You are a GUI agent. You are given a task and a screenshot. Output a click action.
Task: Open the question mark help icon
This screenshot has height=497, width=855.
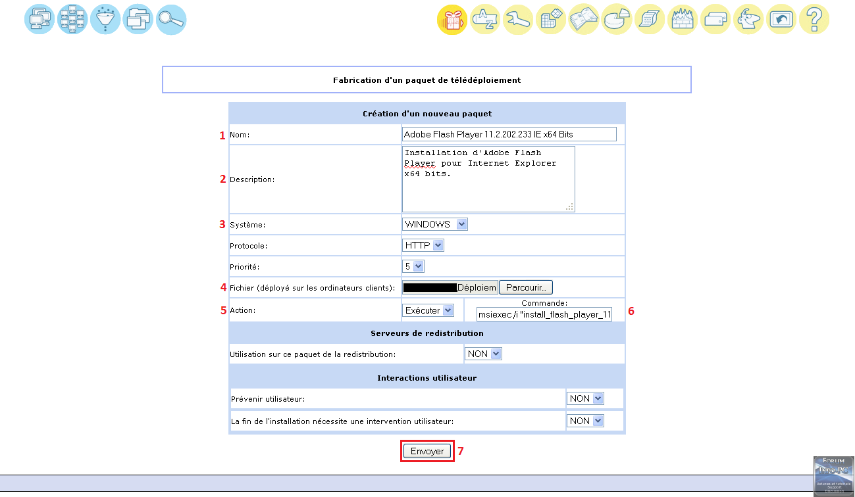tap(814, 20)
